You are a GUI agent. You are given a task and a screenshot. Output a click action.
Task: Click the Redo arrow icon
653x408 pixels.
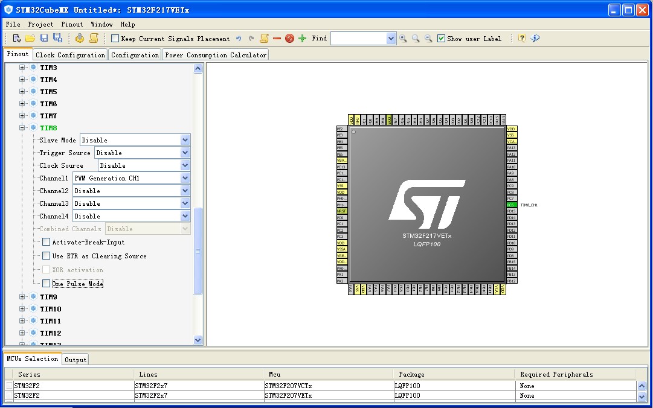pos(251,39)
